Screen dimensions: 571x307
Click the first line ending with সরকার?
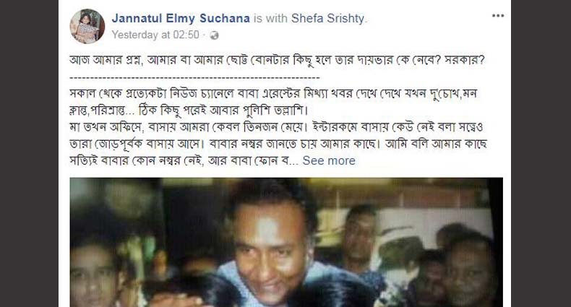coord(277,60)
